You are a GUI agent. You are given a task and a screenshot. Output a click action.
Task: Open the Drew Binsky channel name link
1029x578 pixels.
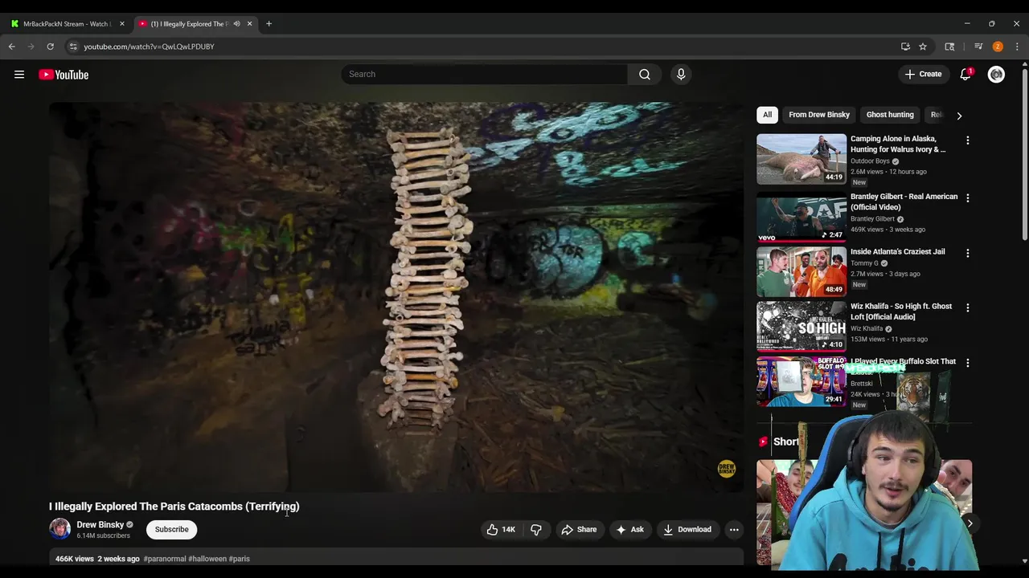(x=100, y=525)
